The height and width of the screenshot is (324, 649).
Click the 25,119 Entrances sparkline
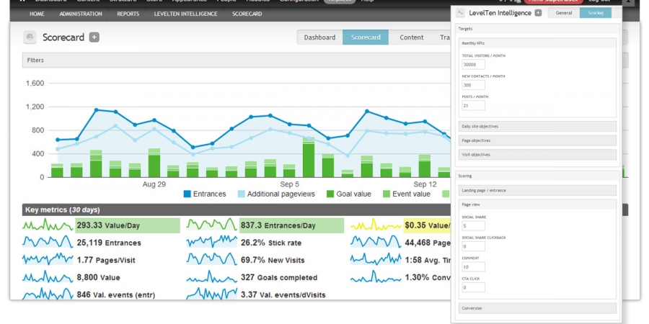[x=48, y=242]
